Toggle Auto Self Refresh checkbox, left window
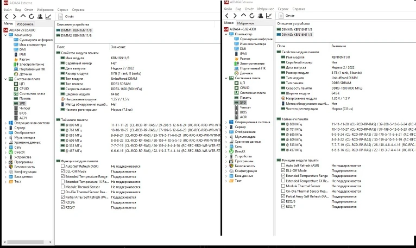 click(x=62, y=166)
